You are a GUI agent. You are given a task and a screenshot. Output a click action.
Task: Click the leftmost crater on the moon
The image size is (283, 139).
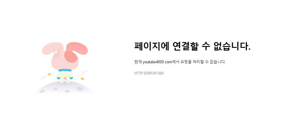(42, 91)
